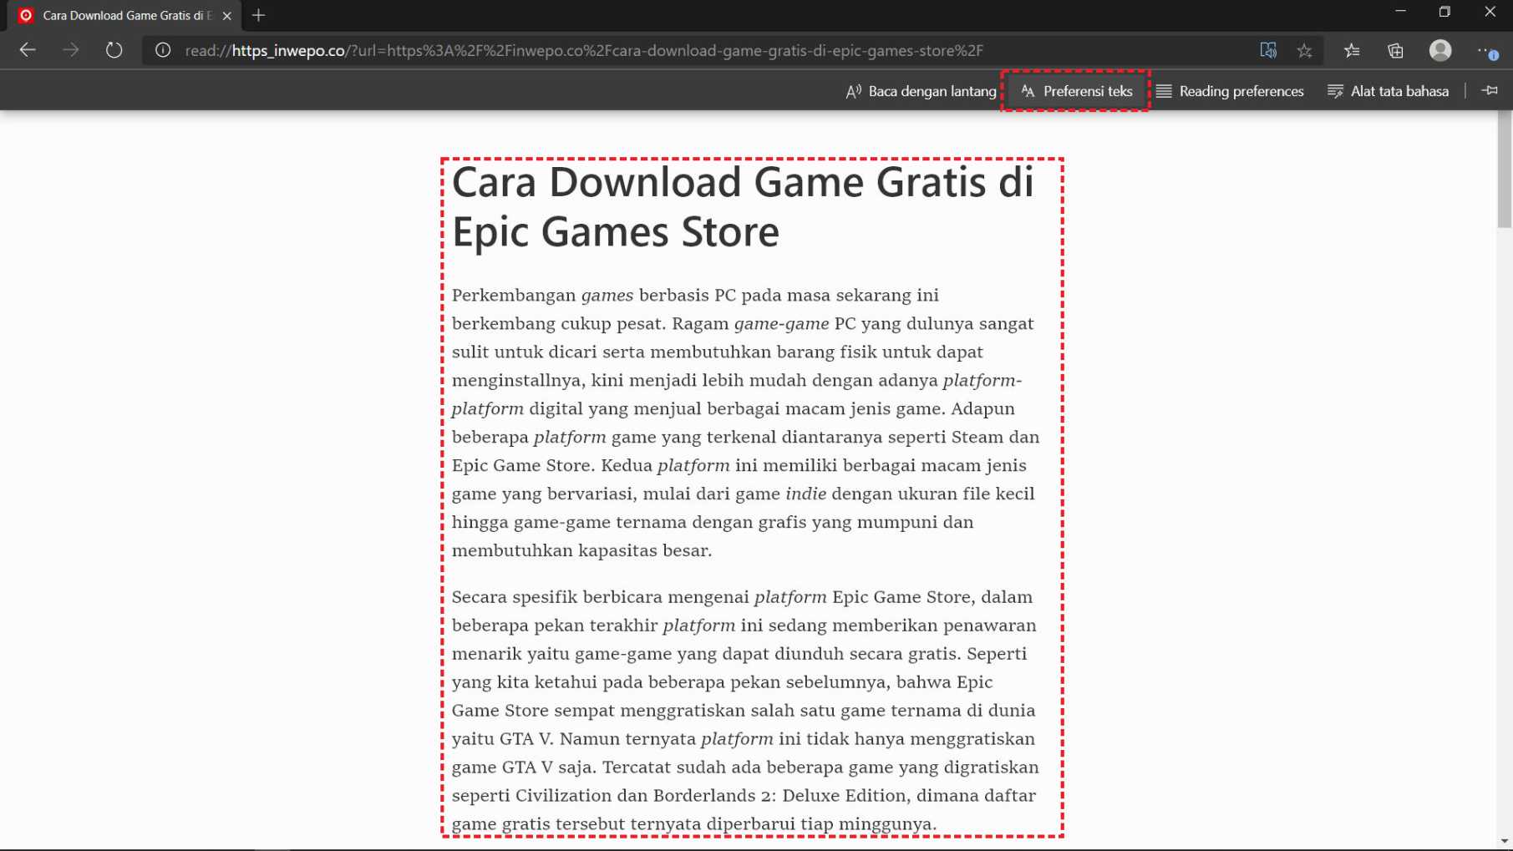
Task: Open Settings and more menu
Action: [x=1486, y=50]
